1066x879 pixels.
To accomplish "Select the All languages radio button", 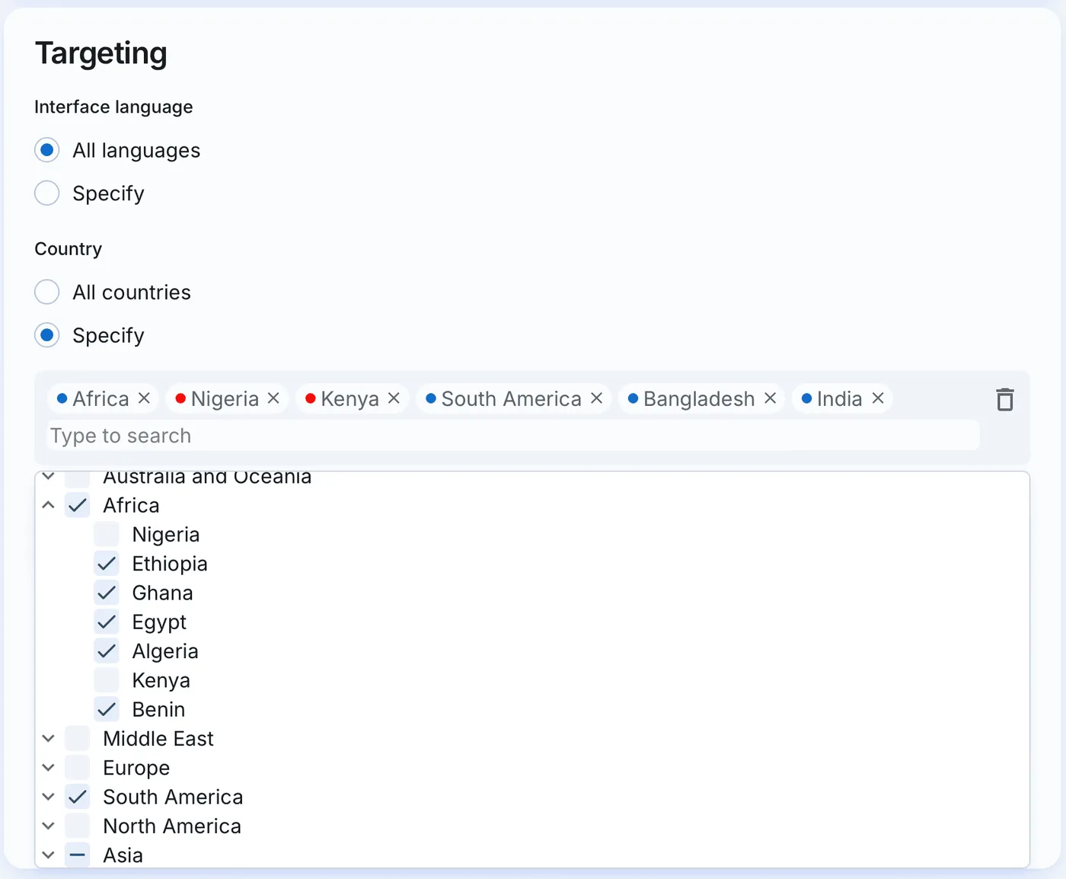I will tap(47, 150).
